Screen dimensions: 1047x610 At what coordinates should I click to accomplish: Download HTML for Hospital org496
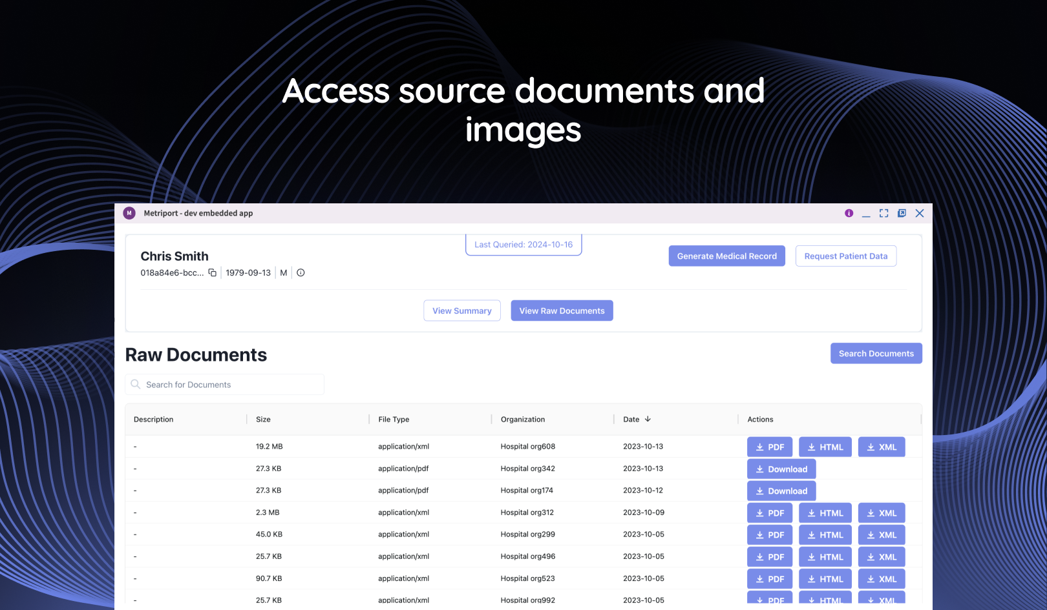click(825, 556)
